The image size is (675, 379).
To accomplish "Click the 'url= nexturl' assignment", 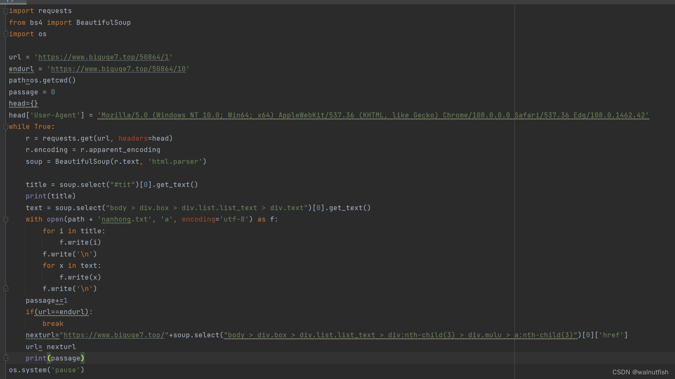I will pos(51,347).
